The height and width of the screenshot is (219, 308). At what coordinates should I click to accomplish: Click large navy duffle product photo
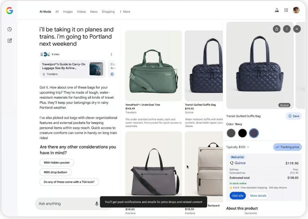260,65
